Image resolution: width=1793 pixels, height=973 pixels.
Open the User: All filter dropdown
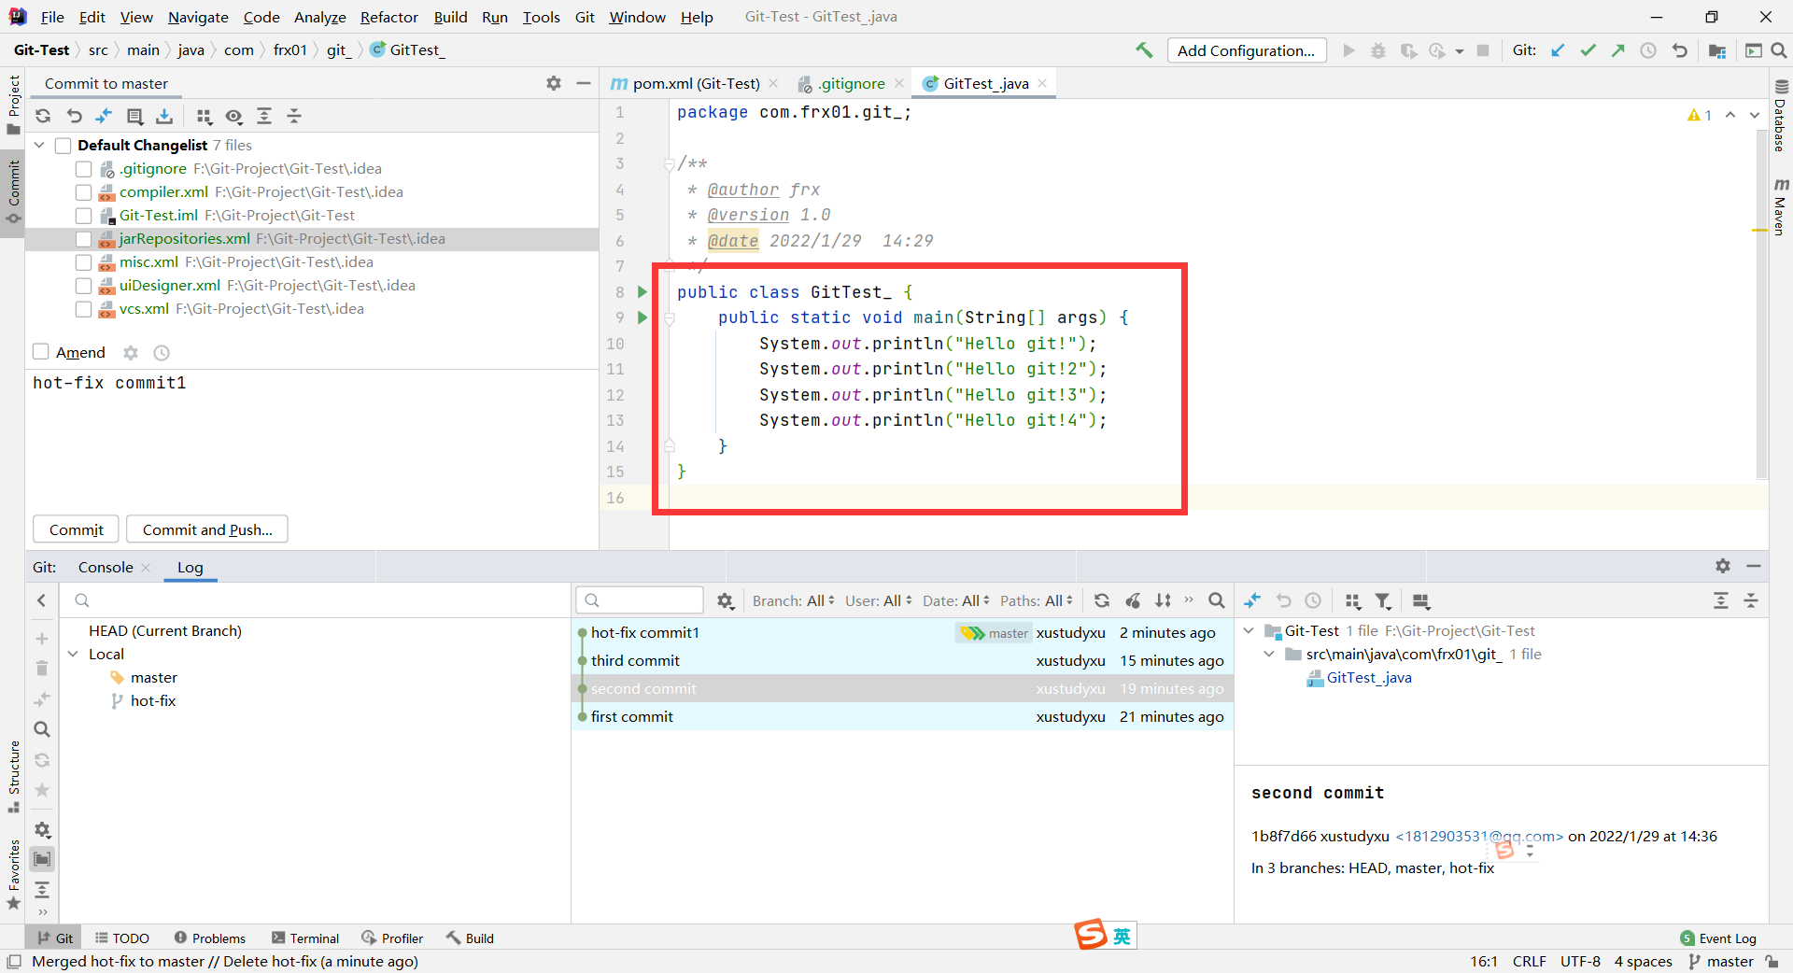(879, 600)
